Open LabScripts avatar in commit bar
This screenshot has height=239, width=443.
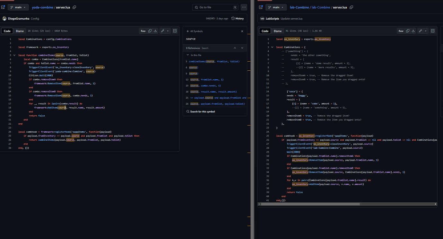(x=262, y=19)
